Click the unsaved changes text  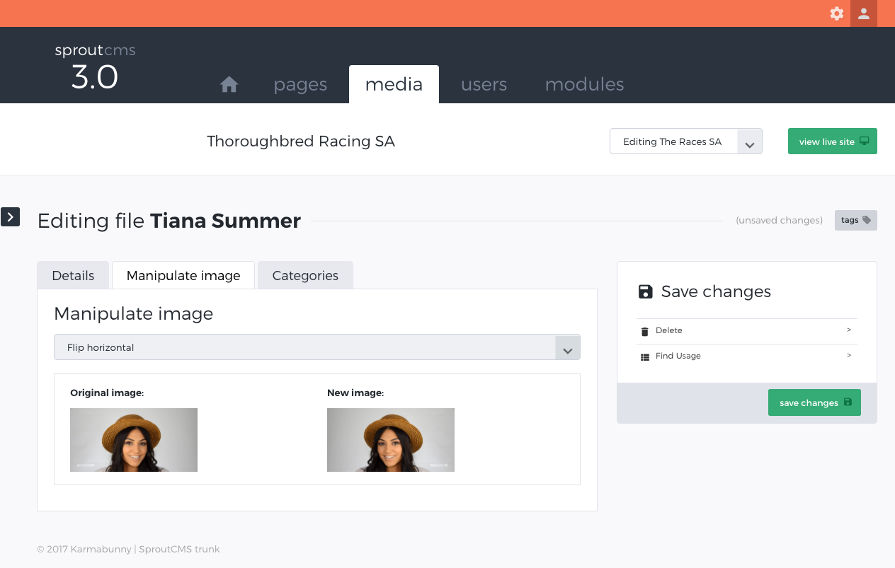tap(779, 220)
